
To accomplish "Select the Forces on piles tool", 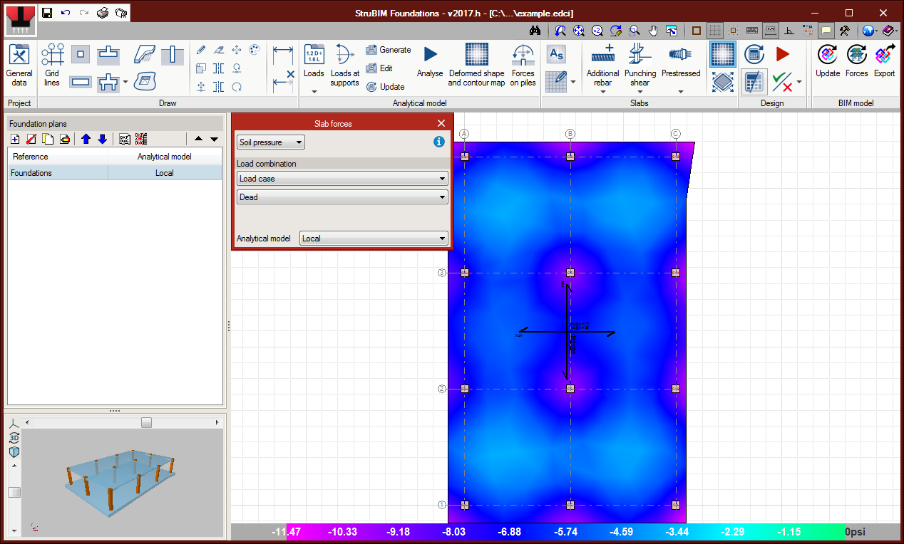I will coord(523,66).
